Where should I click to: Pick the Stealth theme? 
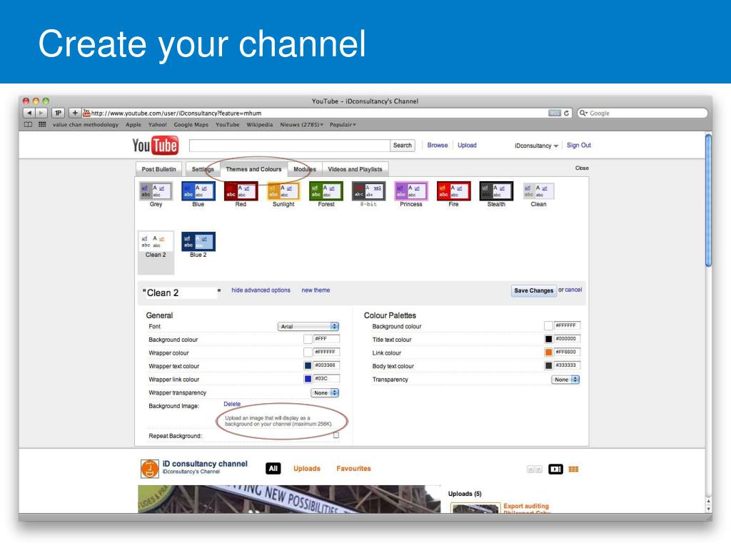pyautogui.click(x=496, y=191)
